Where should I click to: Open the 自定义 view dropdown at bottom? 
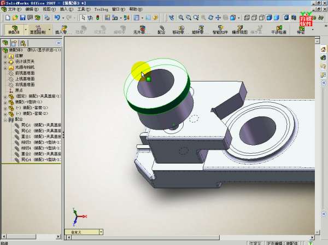[x=101, y=232]
